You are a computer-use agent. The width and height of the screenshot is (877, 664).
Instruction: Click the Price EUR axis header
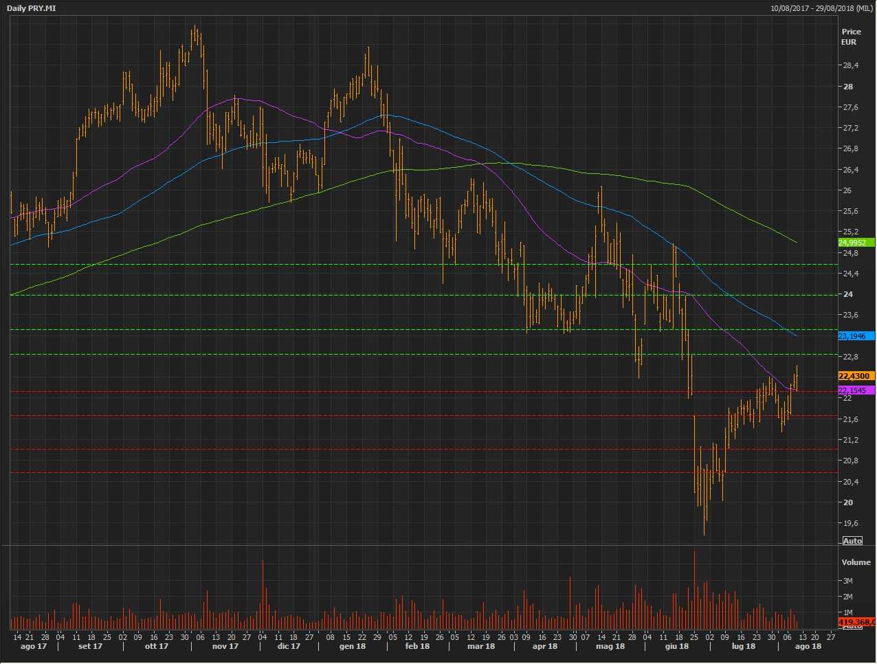(850, 36)
